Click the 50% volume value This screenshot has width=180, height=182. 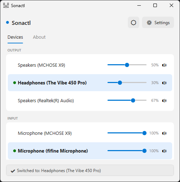tap(155, 65)
